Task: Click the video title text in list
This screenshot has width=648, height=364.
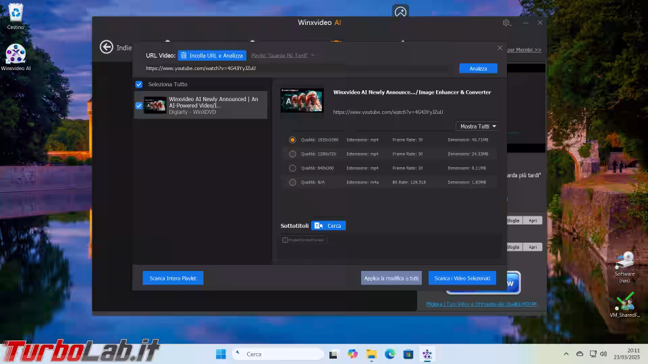Action: click(213, 102)
